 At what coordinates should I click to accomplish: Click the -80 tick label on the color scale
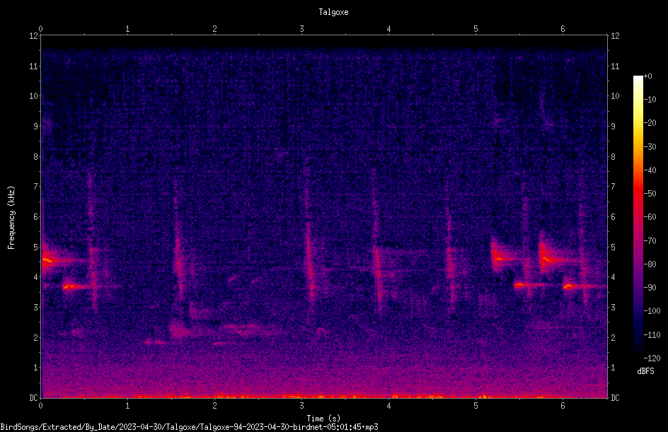coord(650,264)
